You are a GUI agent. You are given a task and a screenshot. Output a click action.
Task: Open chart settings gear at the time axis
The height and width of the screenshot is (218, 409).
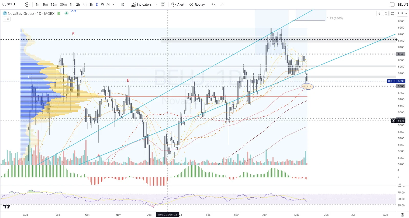(x=402, y=215)
